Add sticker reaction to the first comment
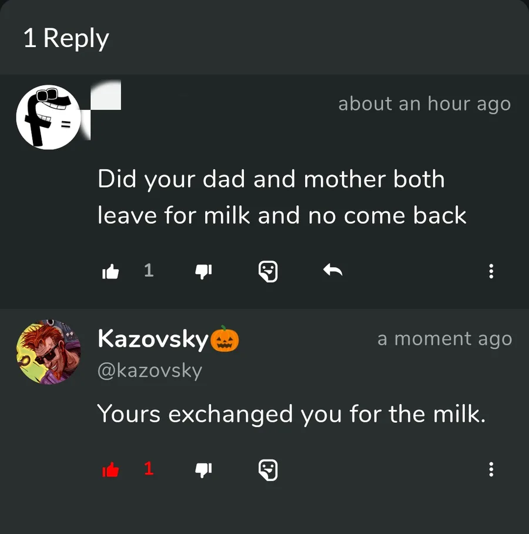 pyautogui.click(x=268, y=272)
